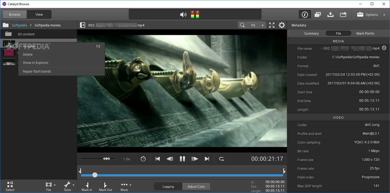Image resolution: width=390 pixels, height=193 pixels.
Task: Click audio channel 2 meter
Action: coord(197,14)
